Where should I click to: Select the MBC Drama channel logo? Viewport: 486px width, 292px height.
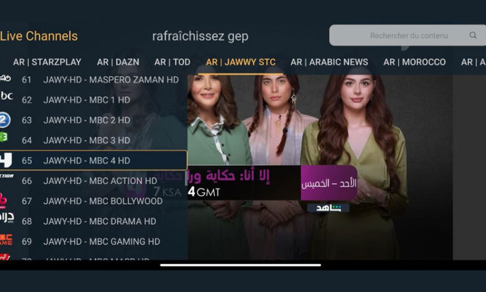[x=7, y=217]
